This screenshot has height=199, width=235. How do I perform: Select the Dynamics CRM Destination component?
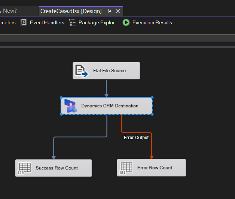tap(107, 106)
